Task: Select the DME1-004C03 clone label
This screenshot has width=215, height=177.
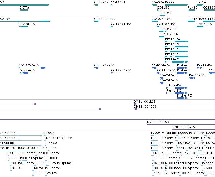Action: [145, 107]
